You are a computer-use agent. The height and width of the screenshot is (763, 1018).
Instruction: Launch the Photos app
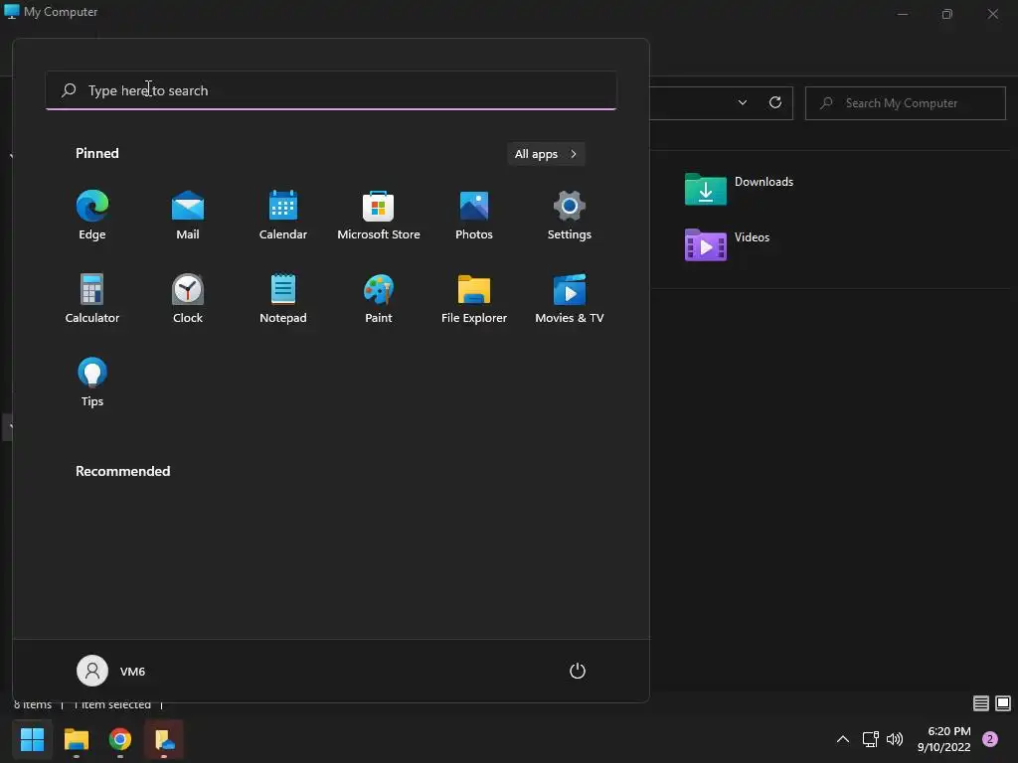click(474, 216)
